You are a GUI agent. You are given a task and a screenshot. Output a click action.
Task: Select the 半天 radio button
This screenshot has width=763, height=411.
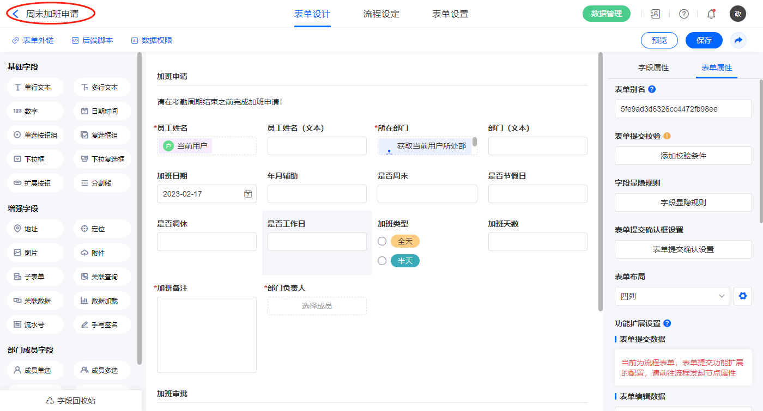[x=382, y=261]
